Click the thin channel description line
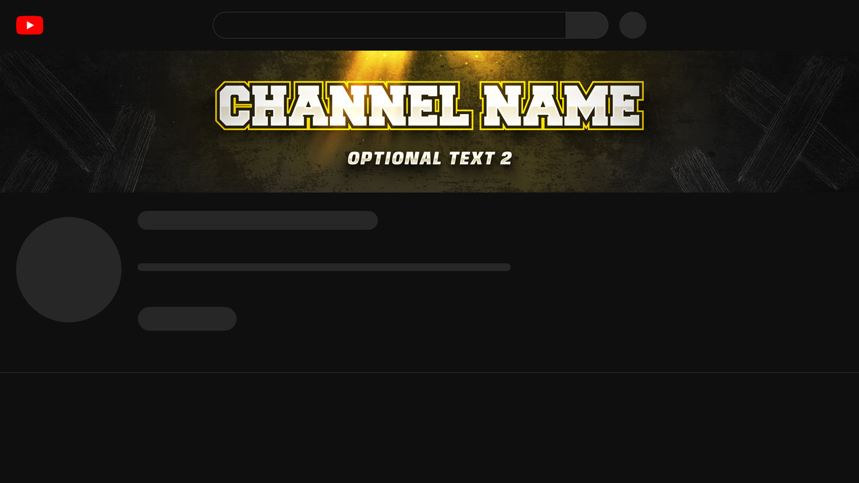859x483 pixels. pos(324,267)
